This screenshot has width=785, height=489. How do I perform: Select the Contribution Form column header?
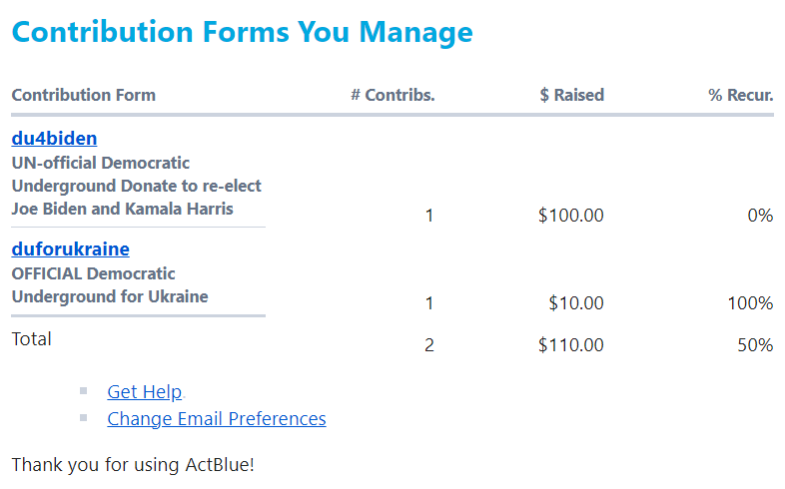click(x=83, y=96)
